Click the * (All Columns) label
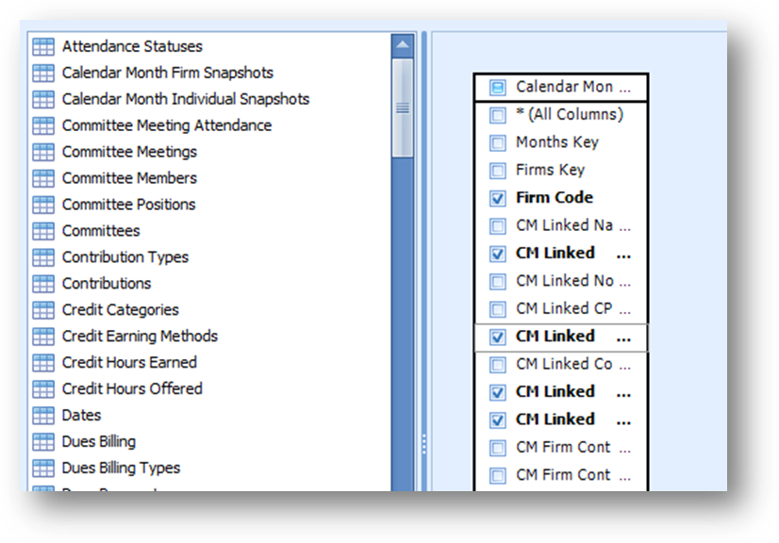 coord(570,115)
